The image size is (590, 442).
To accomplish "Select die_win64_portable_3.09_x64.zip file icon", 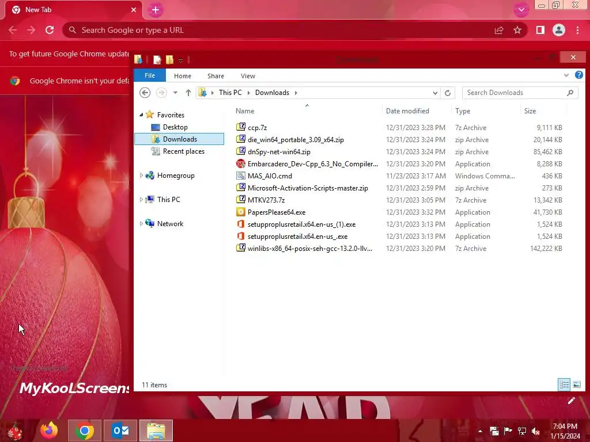I will pyautogui.click(x=241, y=139).
